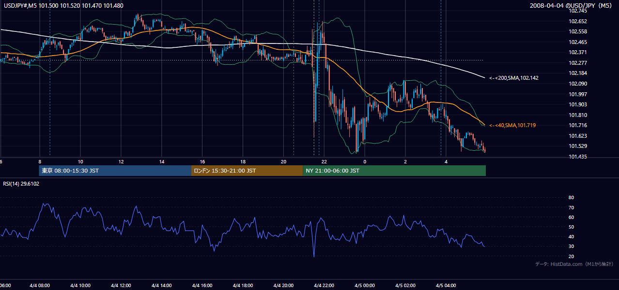Click price axis value 101.529
Viewport: 619px width, 290px height.
(577, 146)
